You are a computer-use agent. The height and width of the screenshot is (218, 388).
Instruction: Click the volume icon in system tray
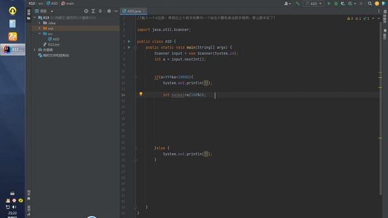tap(14, 207)
